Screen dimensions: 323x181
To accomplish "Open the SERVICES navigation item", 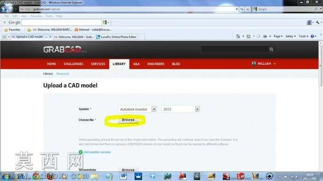I will coord(98,64).
